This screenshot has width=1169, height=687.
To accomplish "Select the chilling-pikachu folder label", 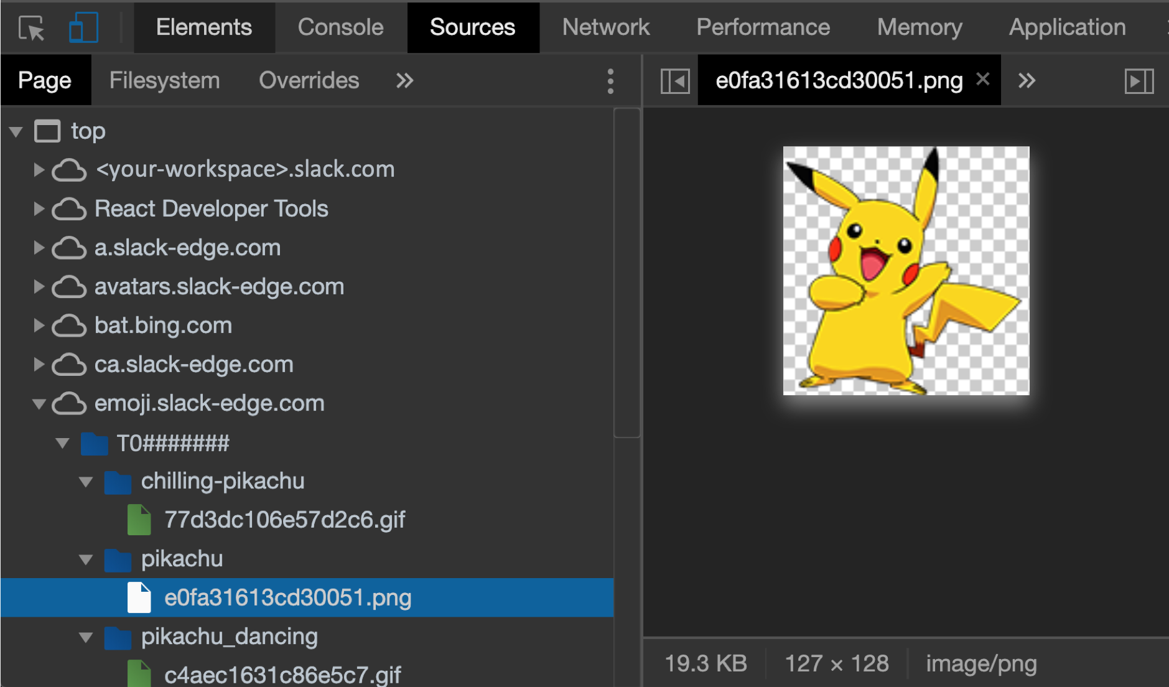I will coord(223,481).
